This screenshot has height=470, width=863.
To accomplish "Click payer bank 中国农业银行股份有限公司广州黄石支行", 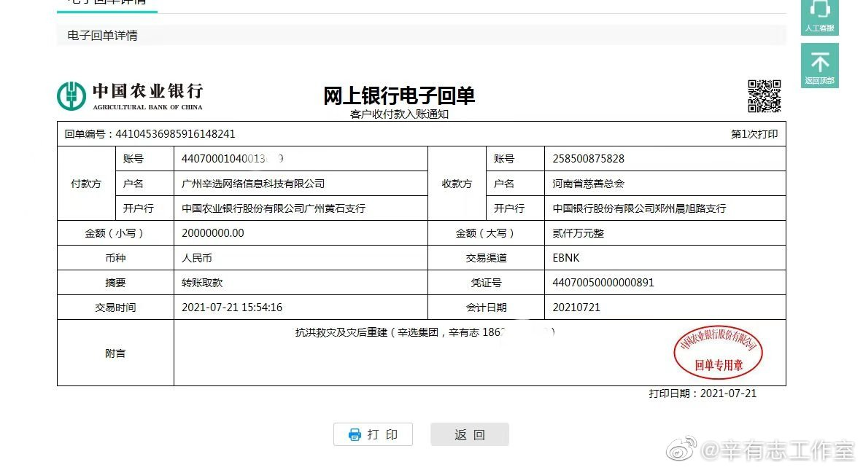I will 274,208.
